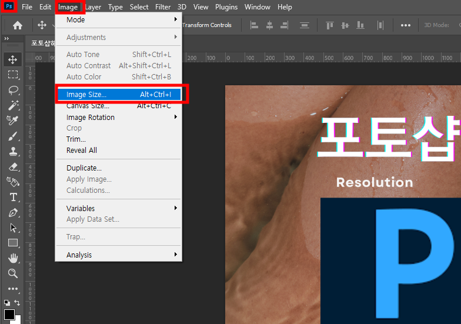Image resolution: width=461 pixels, height=324 pixels.
Task: Click the background white color swatch
Action: pos(18,320)
